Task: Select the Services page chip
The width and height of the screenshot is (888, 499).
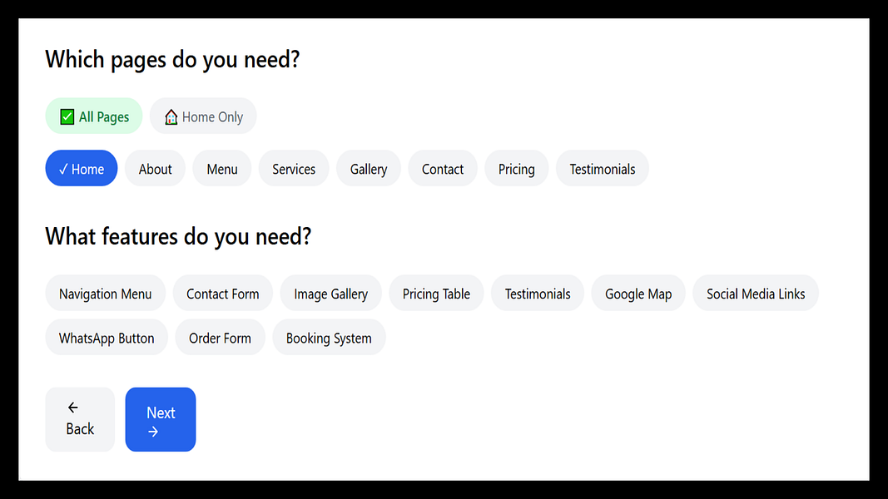Action: (x=294, y=168)
